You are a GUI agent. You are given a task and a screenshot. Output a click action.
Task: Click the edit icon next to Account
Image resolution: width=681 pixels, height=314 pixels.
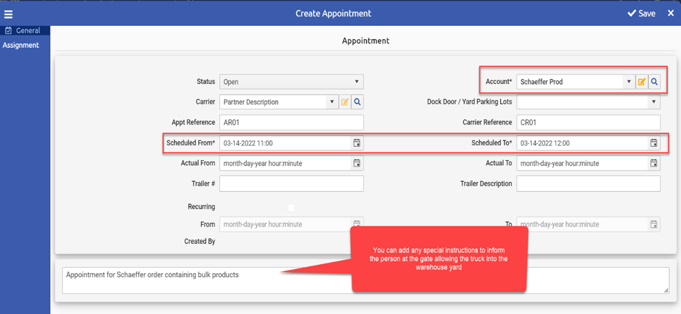[641, 82]
